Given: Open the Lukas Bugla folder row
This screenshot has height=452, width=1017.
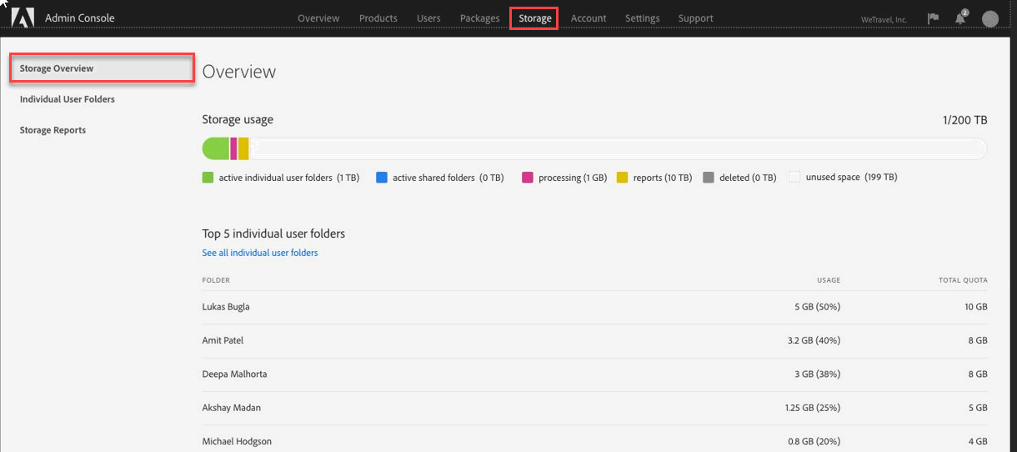Looking at the screenshot, I should pyautogui.click(x=226, y=307).
